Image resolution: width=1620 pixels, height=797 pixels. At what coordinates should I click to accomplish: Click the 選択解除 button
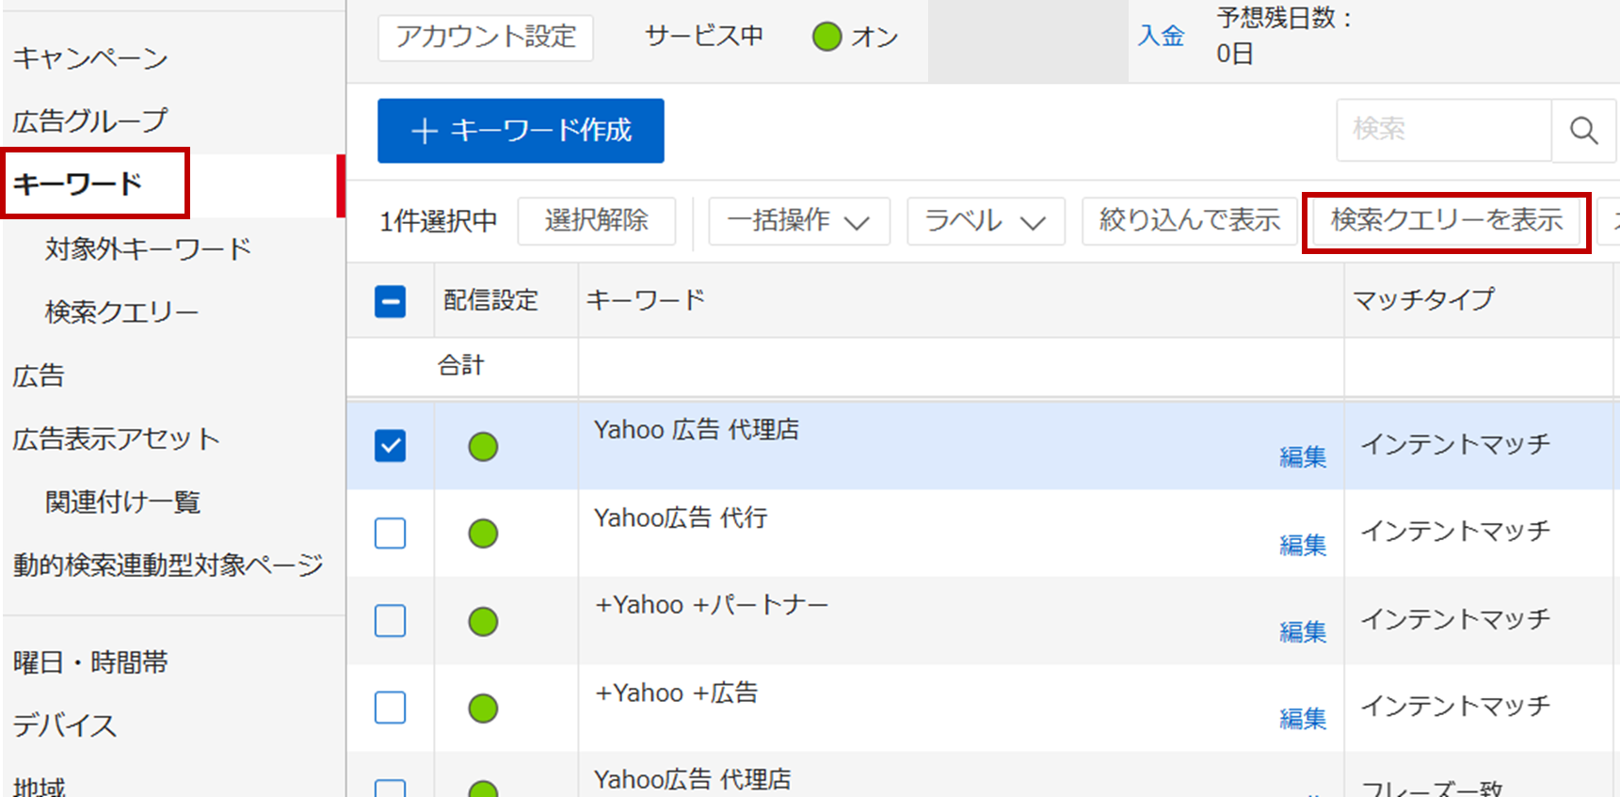click(597, 221)
